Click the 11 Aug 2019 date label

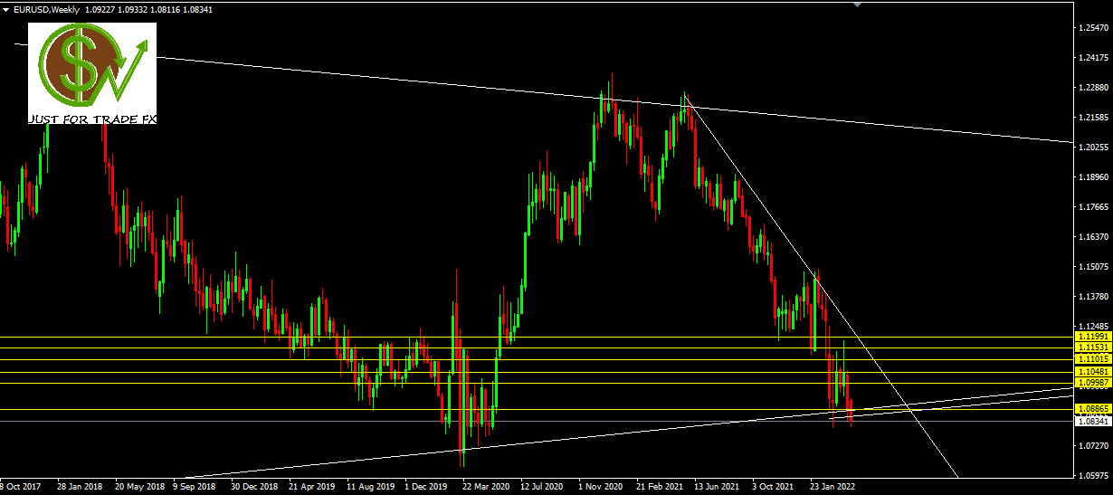pyautogui.click(x=369, y=486)
